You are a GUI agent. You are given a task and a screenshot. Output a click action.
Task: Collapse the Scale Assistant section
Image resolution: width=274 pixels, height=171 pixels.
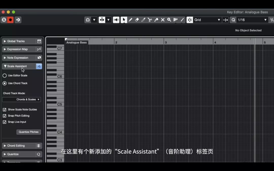pyautogui.click(x=19, y=66)
